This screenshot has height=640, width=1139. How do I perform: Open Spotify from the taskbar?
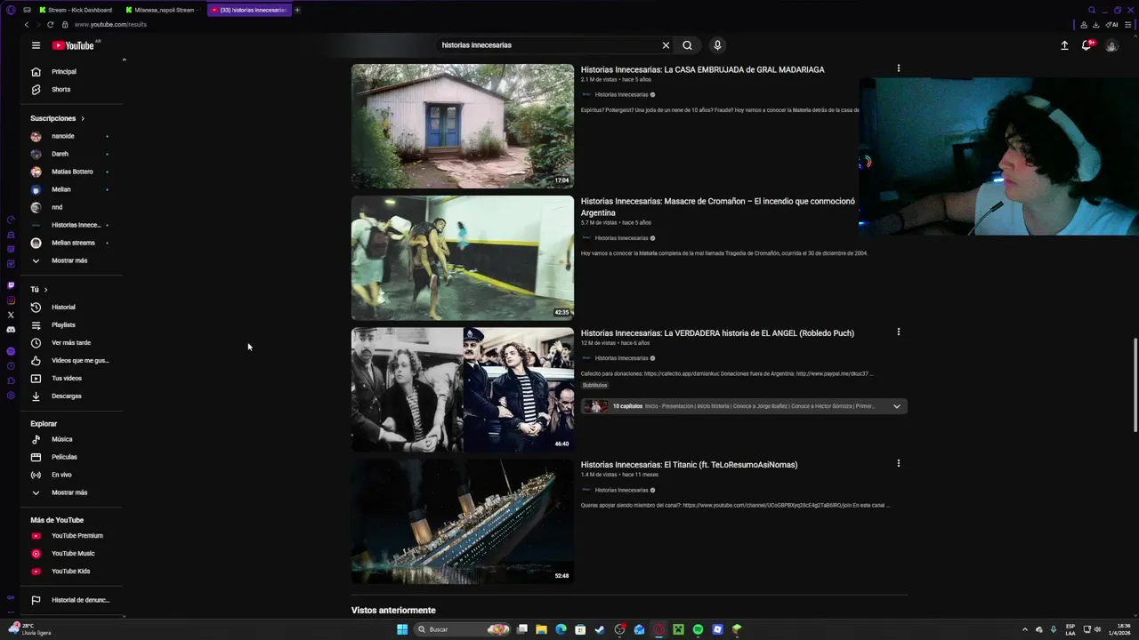point(698,629)
